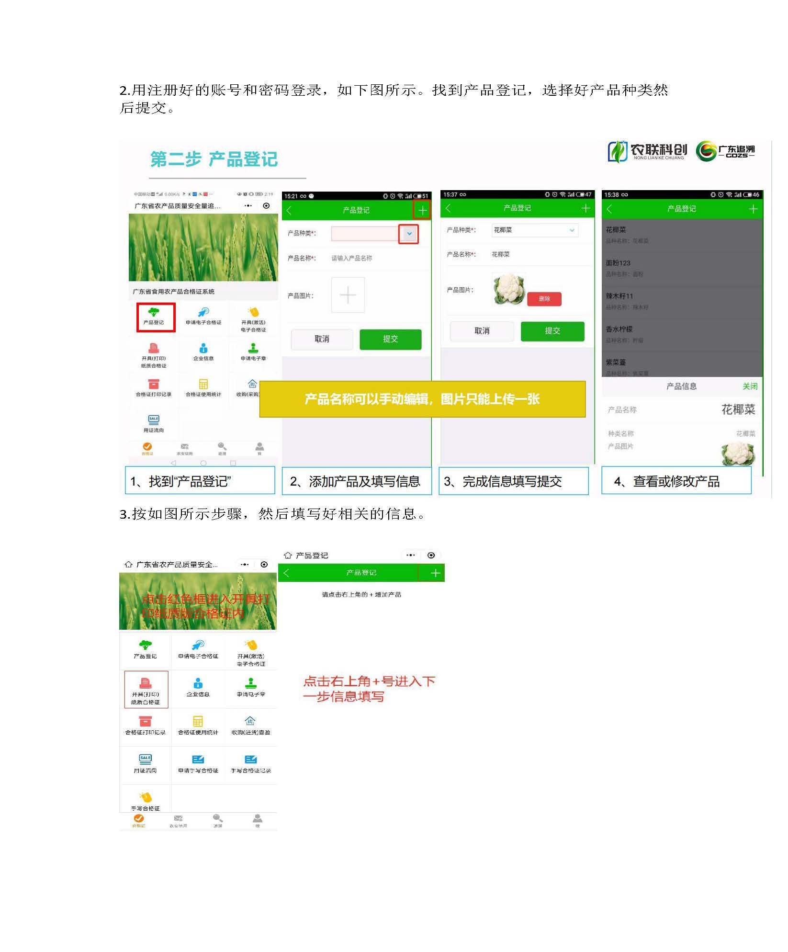打开合格证使用统计计算器图标
This screenshot has height=952, width=788.
(x=198, y=727)
